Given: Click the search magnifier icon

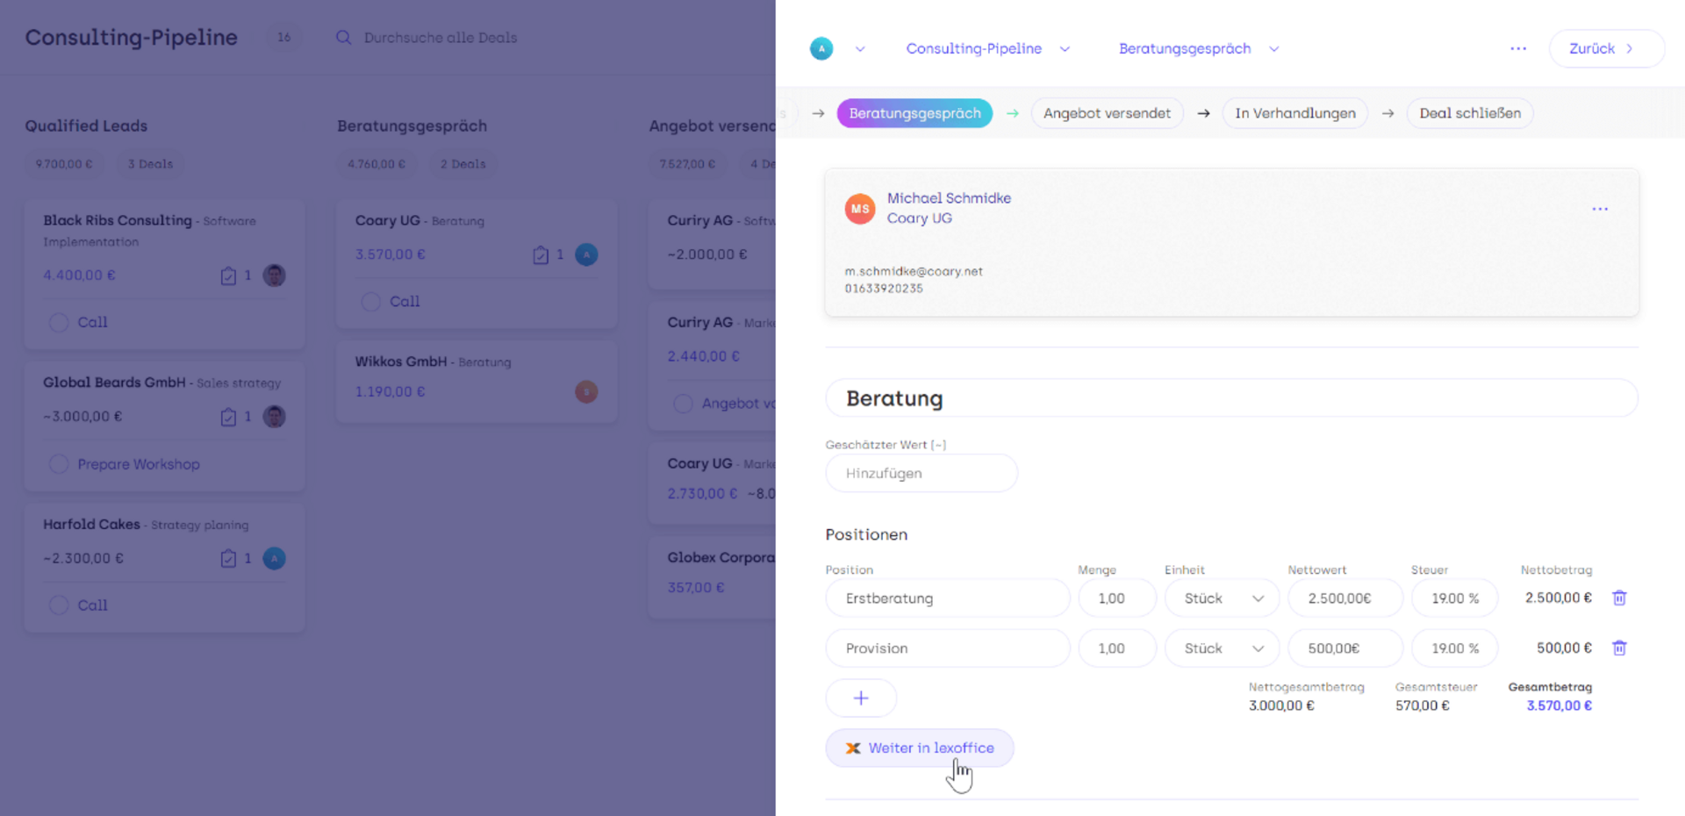Looking at the screenshot, I should pyautogui.click(x=344, y=38).
